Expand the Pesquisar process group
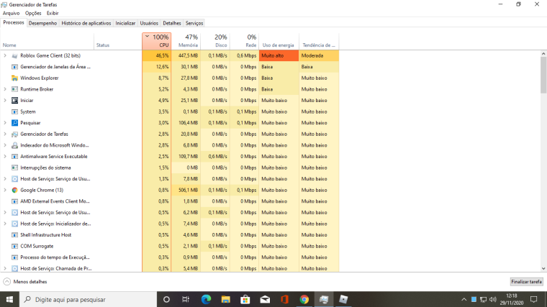The width and height of the screenshot is (547, 307). [x=5, y=123]
